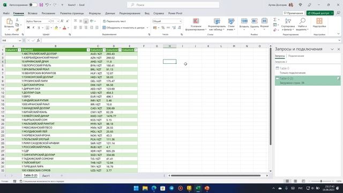Open Sort and Filter (Сортировка и фильтр)
The image size is (343, 193).
click(x=288, y=25)
